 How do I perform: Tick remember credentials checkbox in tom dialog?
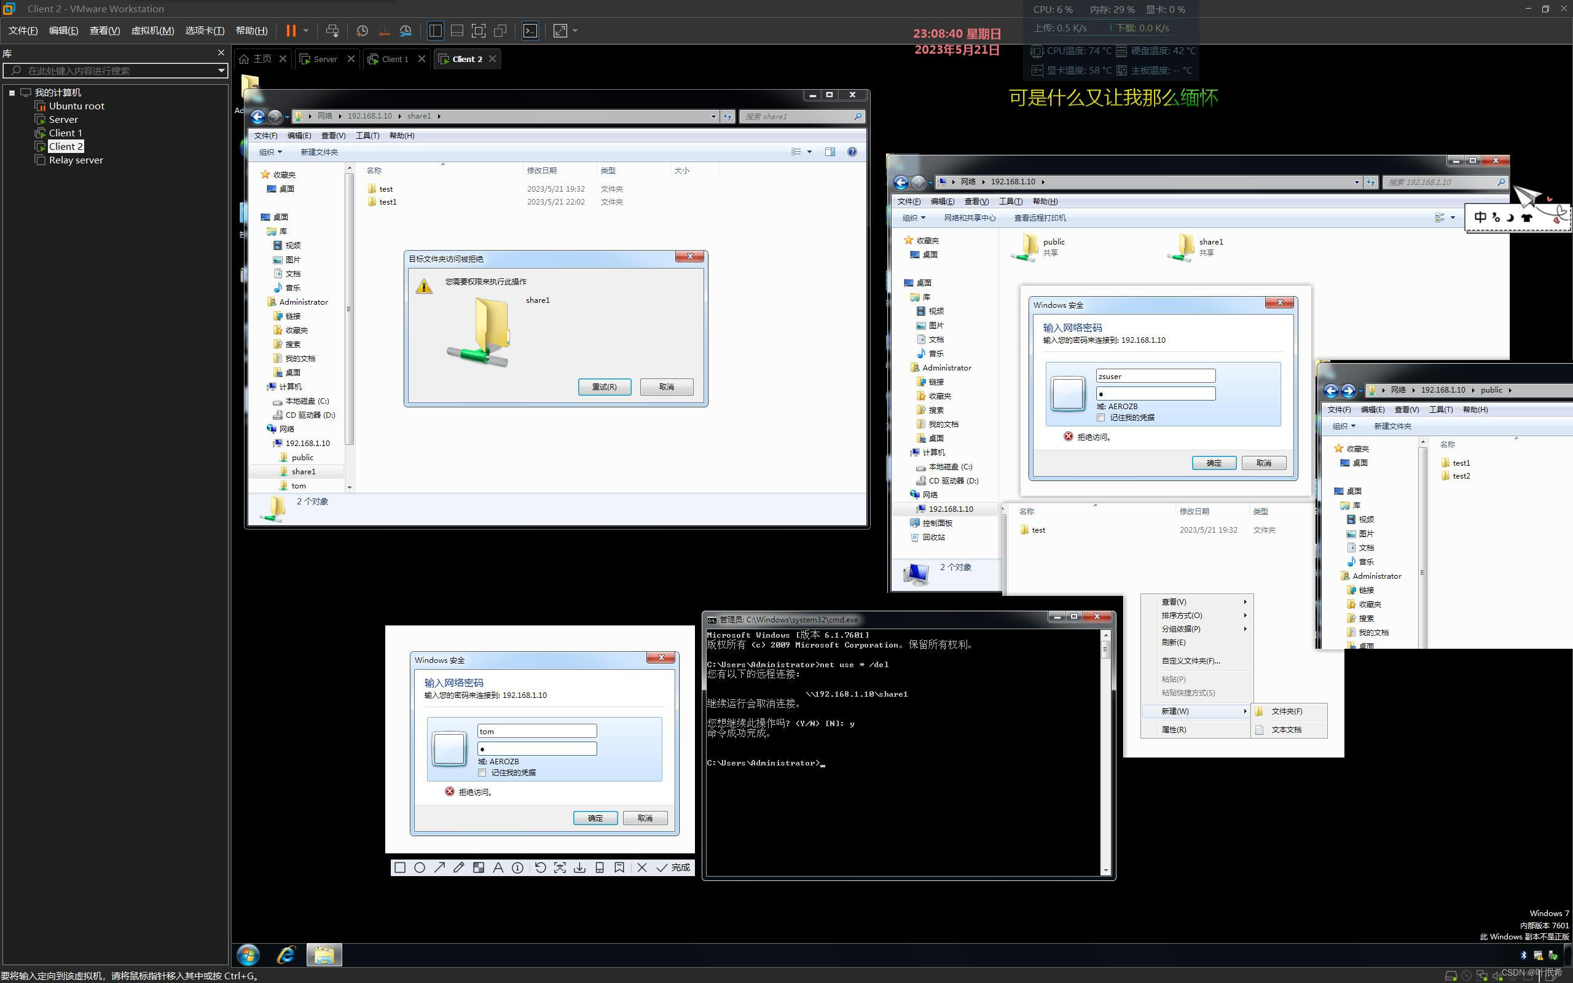tap(482, 772)
